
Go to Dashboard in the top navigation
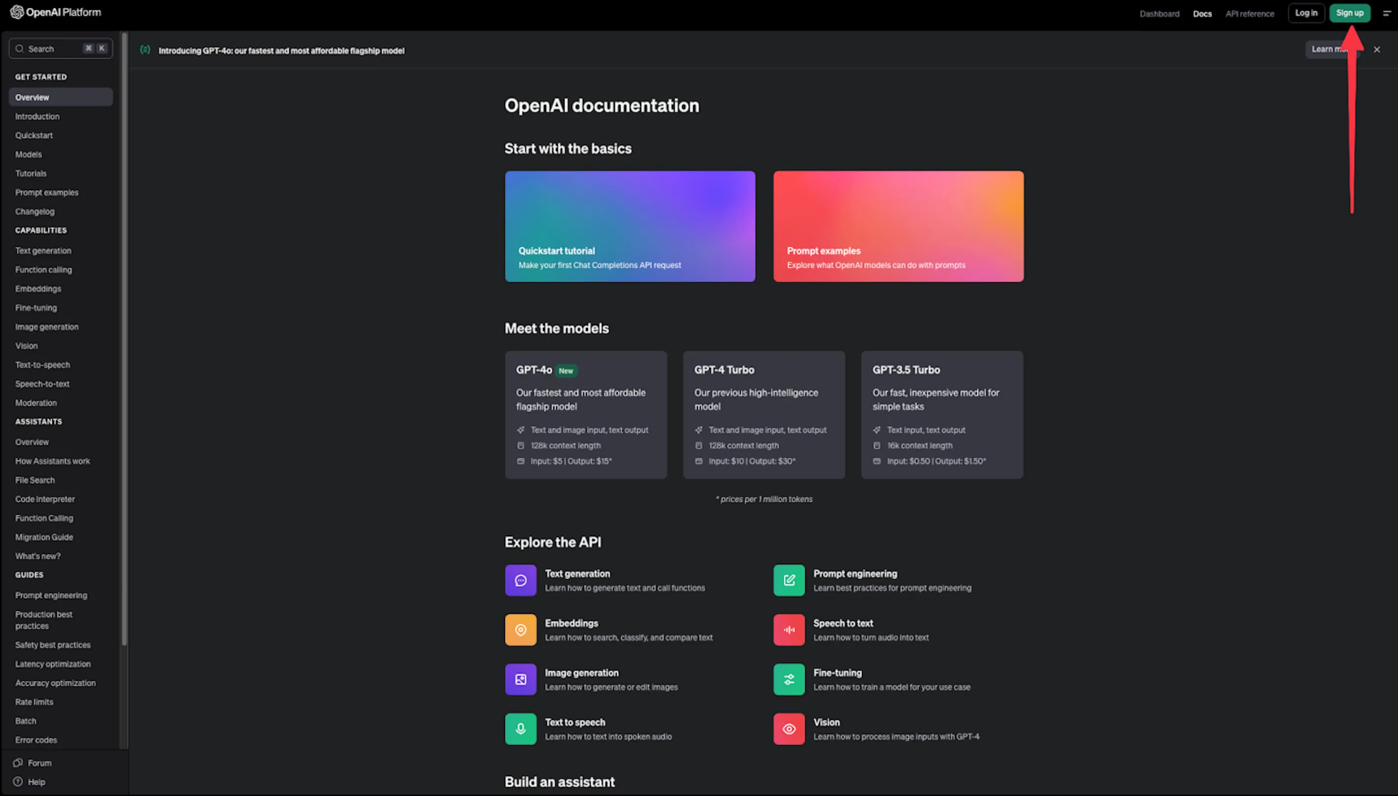[x=1159, y=14]
